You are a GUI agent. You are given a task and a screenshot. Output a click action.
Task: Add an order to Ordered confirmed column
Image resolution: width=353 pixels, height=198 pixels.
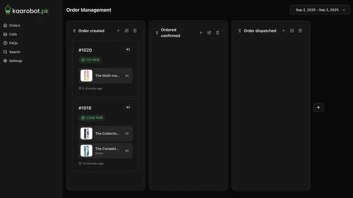(x=201, y=33)
